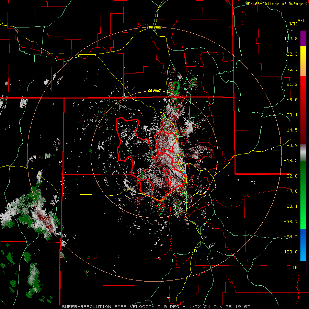Click the 76.7 velocity scale value
The width and height of the screenshot is (309, 309).
(x=292, y=69)
